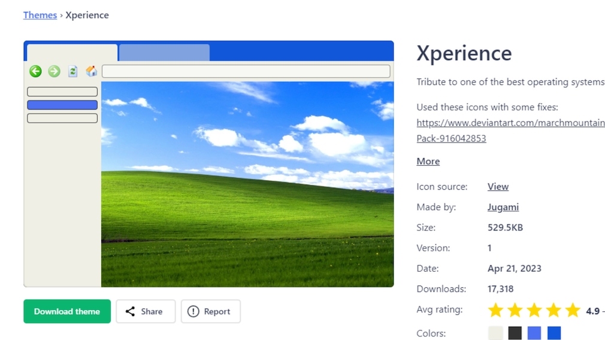
Task: Click the Pack-916042853 link text
Action: pyautogui.click(x=452, y=138)
